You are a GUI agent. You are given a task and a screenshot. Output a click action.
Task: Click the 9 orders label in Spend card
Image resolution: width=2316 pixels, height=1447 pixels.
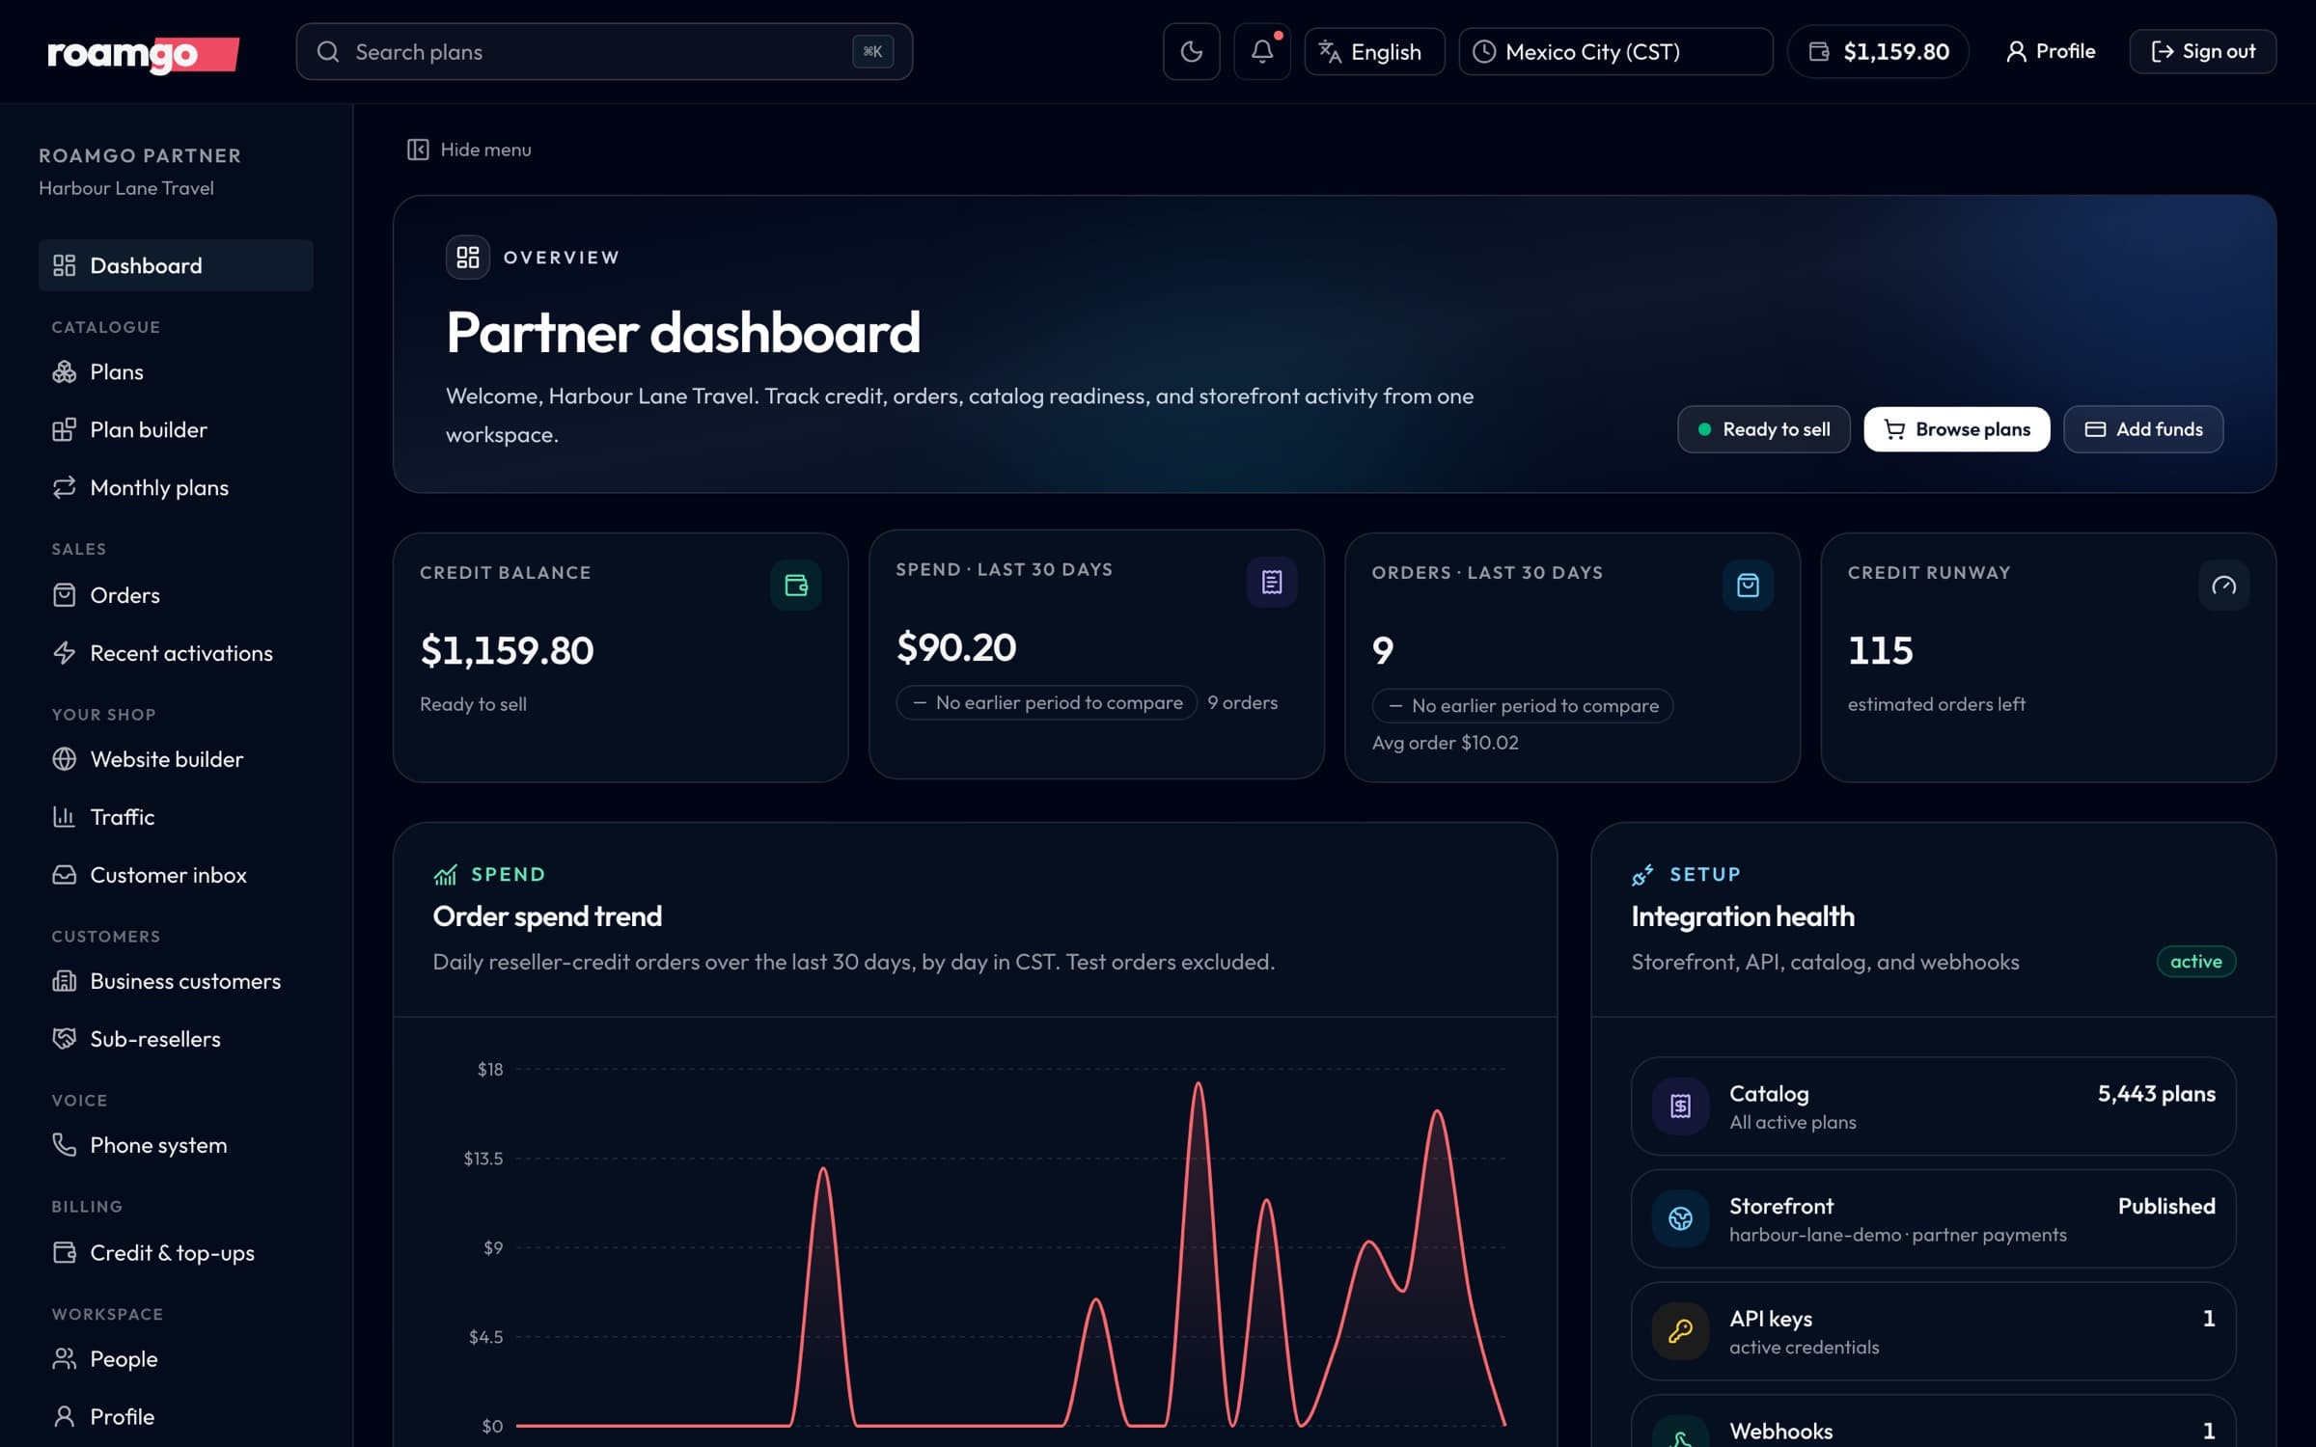(x=1242, y=702)
